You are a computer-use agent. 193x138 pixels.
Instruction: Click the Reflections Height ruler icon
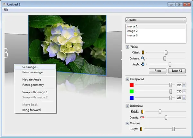pyautogui.click(x=142, y=112)
